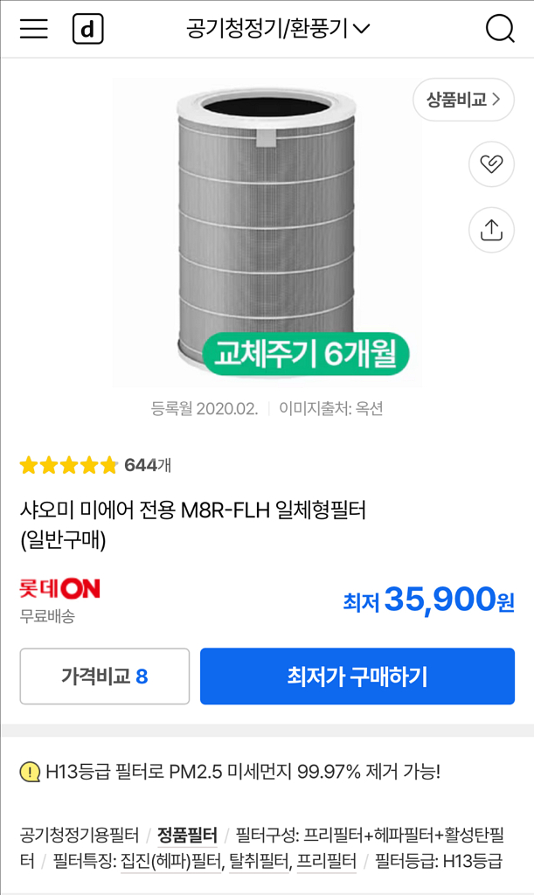Screen dimensions: 534x895
Task: Open 상품비교 product comparison
Action: pyautogui.click(x=463, y=100)
